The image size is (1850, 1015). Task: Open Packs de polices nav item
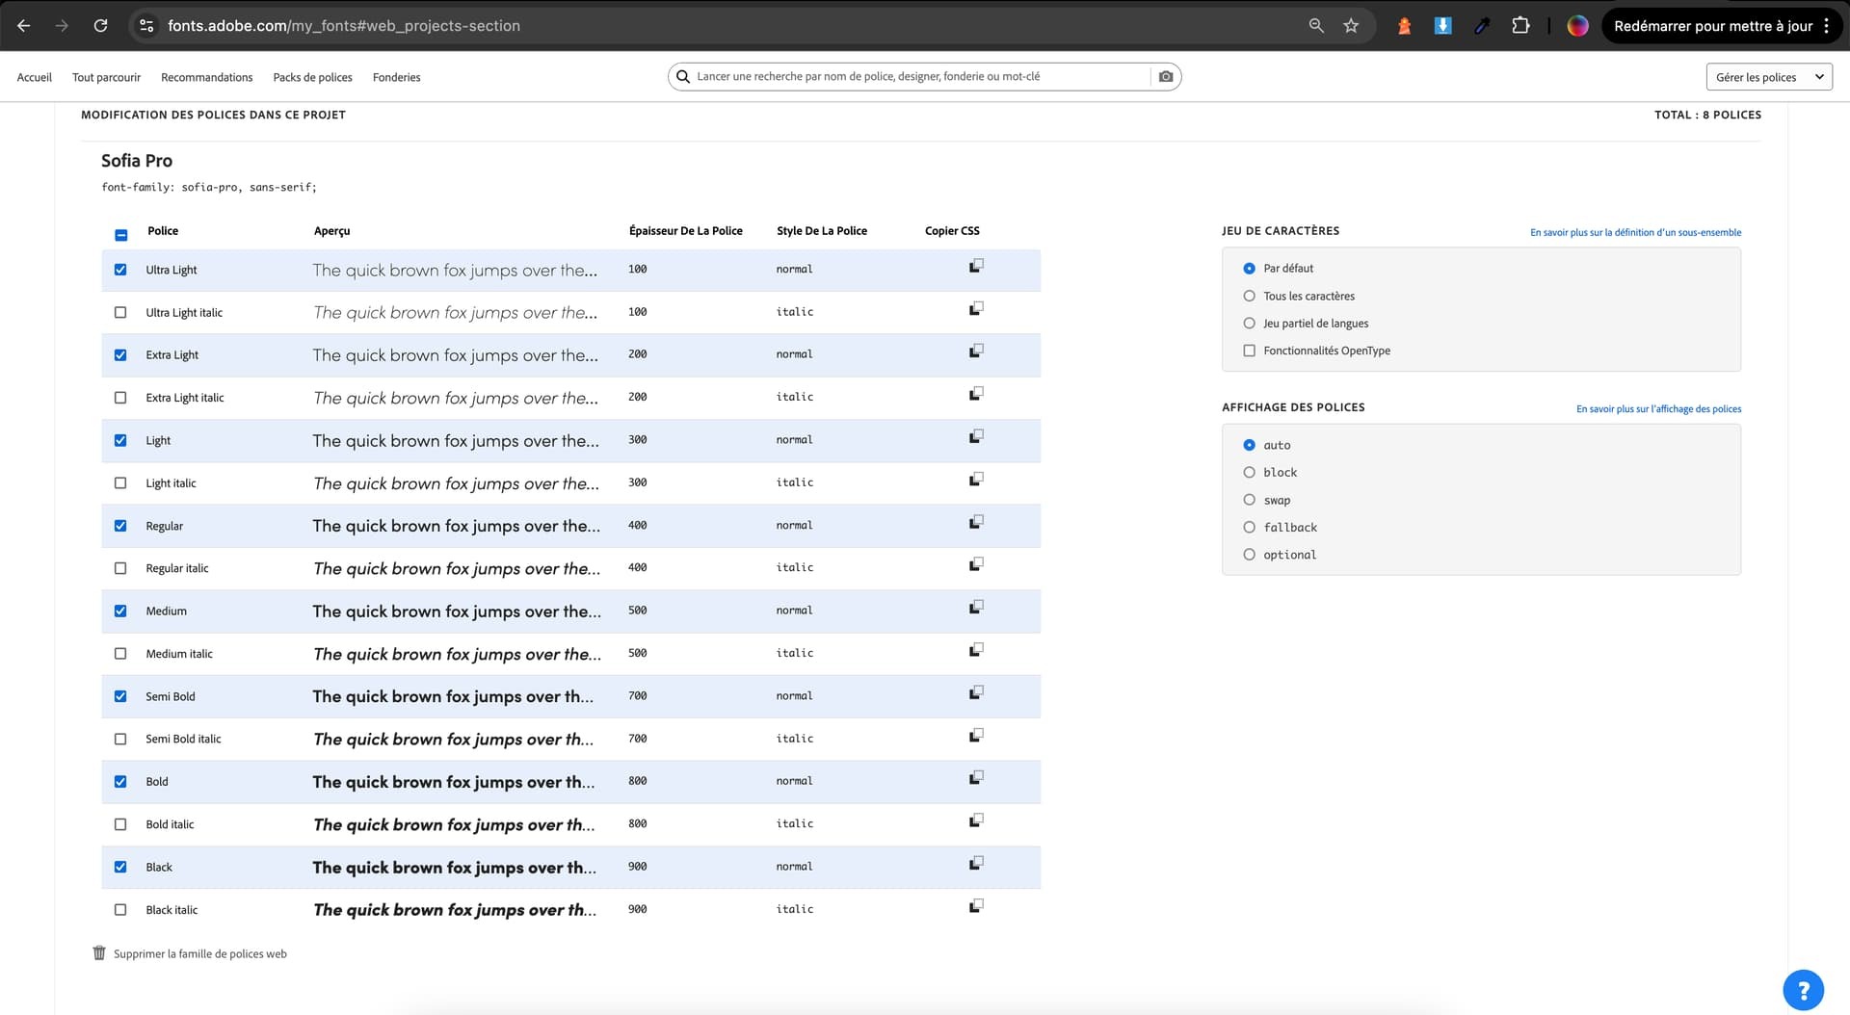312,77
